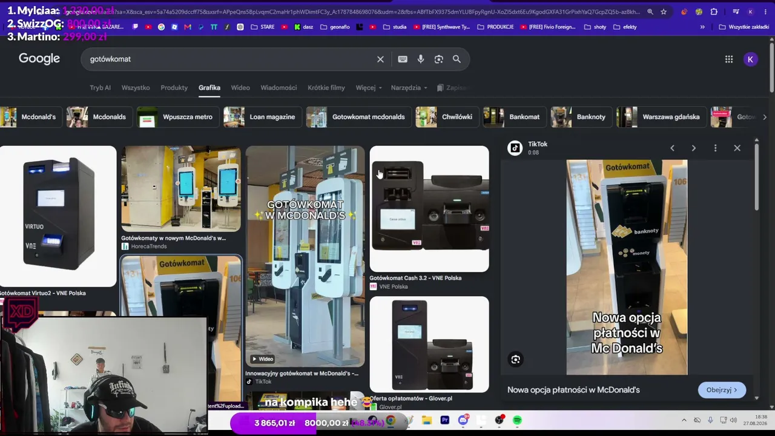
Task: Click the taskbar microphone tray icon
Action: pos(709,420)
